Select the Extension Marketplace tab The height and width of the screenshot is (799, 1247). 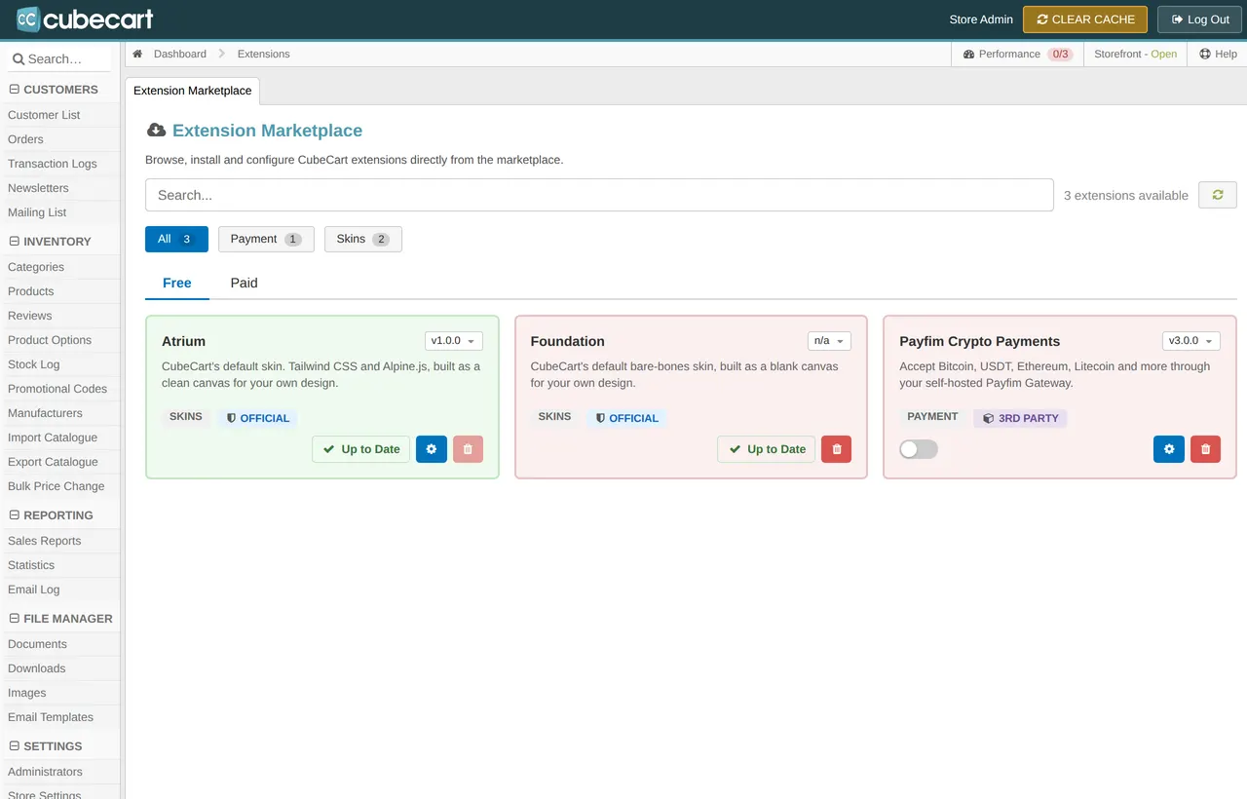(193, 91)
